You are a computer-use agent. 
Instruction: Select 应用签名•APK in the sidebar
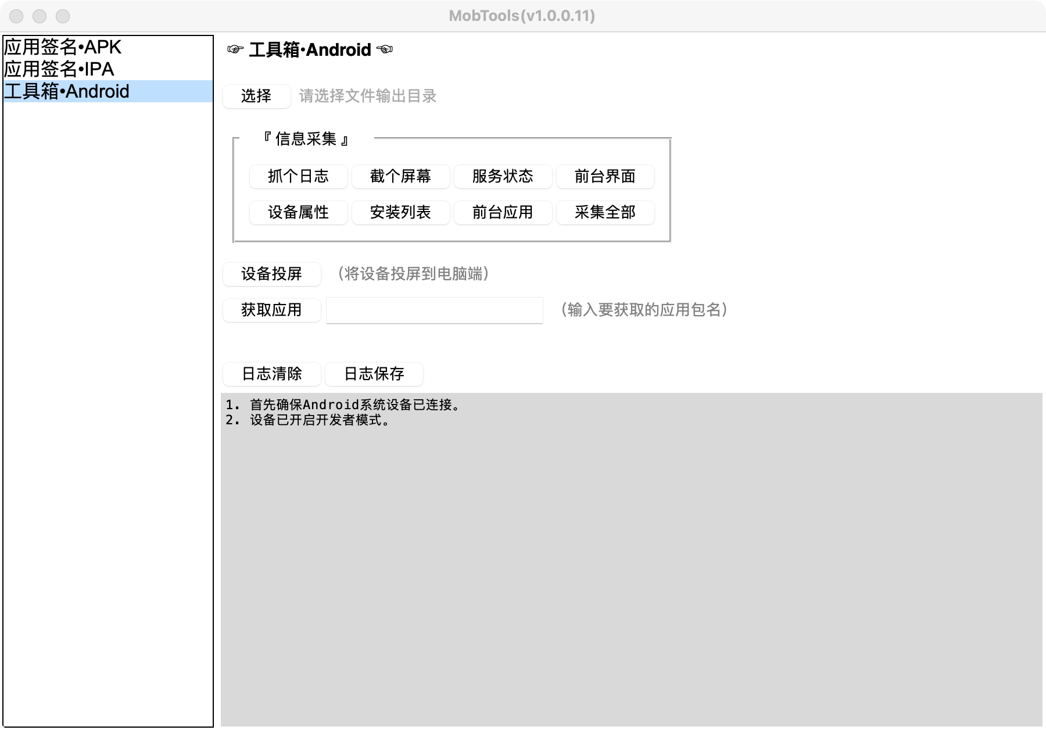[x=108, y=47]
